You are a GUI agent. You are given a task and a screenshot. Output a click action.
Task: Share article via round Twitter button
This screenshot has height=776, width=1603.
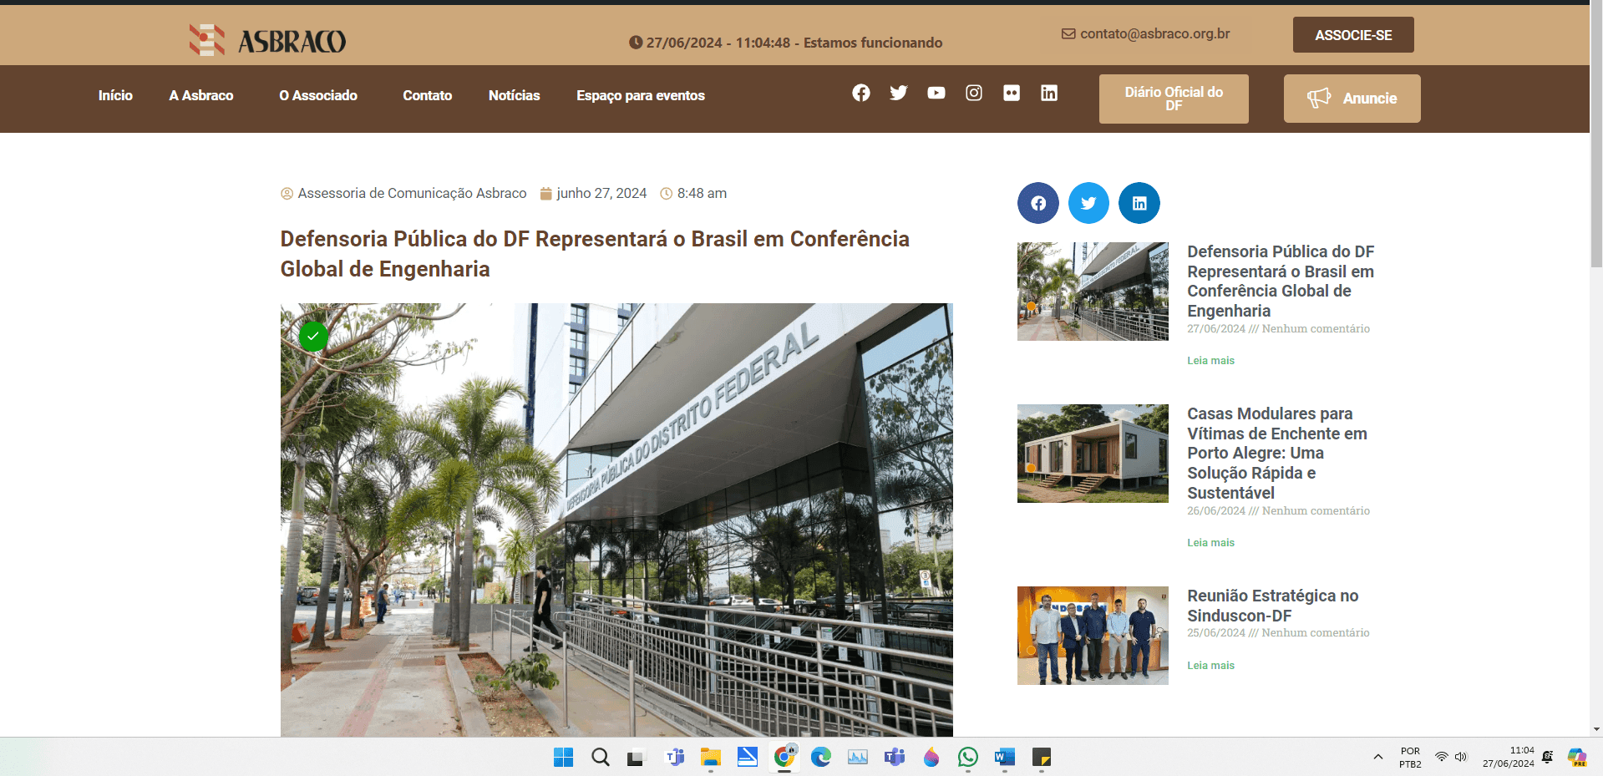point(1088,203)
